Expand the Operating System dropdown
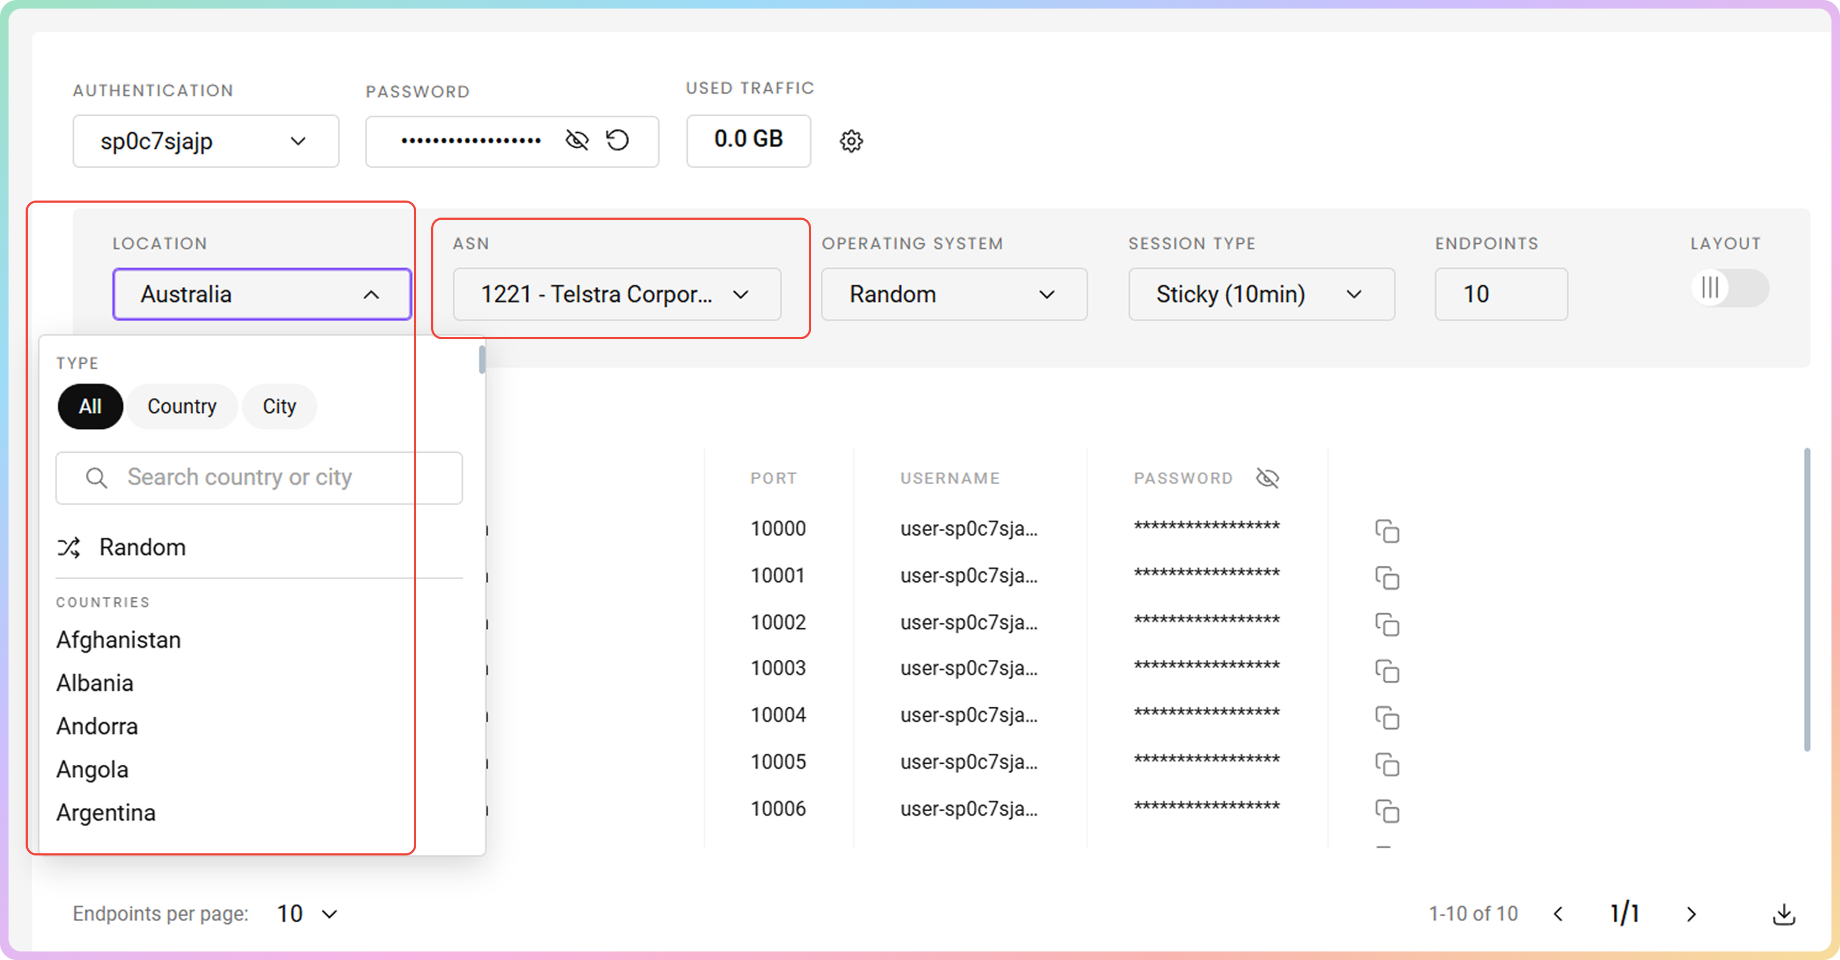The image size is (1840, 960). 954,294
